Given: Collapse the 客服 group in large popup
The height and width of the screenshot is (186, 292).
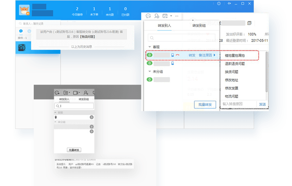Looking at the screenshot, I should click(149, 47).
